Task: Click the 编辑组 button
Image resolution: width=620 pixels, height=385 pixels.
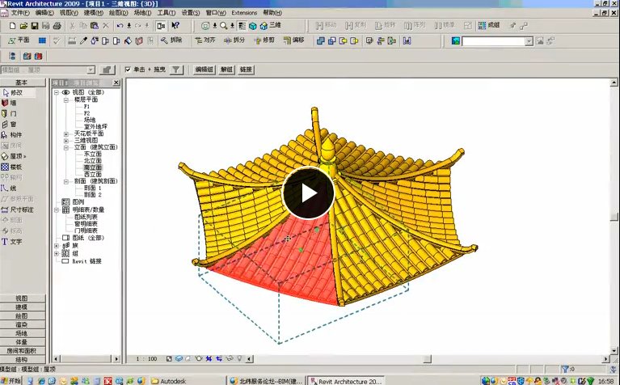Action: (205, 70)
